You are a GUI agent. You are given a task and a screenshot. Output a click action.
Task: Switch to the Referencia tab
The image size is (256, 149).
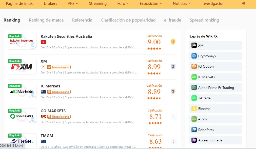click(82, 20)
